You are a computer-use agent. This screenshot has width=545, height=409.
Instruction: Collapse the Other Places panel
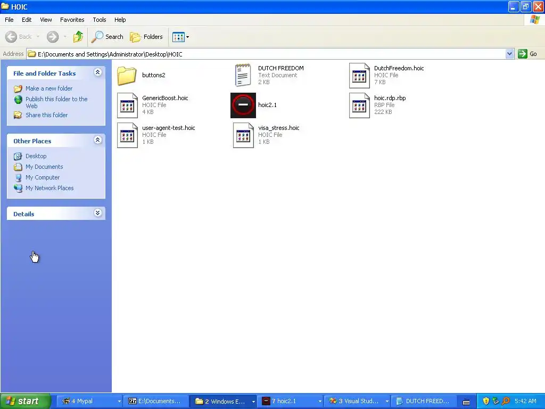click(x=98, y=140)
